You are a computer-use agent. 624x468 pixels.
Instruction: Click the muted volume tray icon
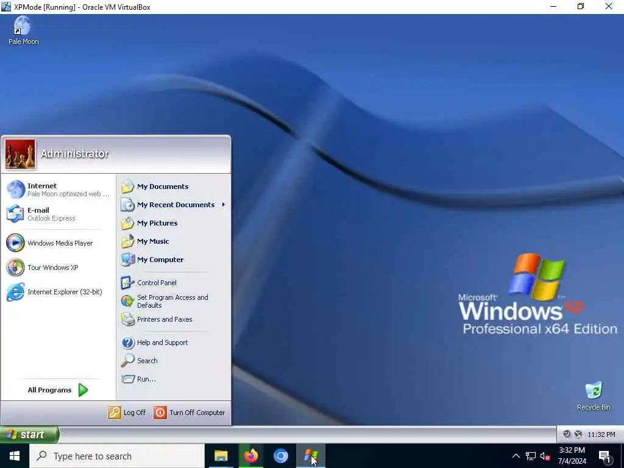545,456
